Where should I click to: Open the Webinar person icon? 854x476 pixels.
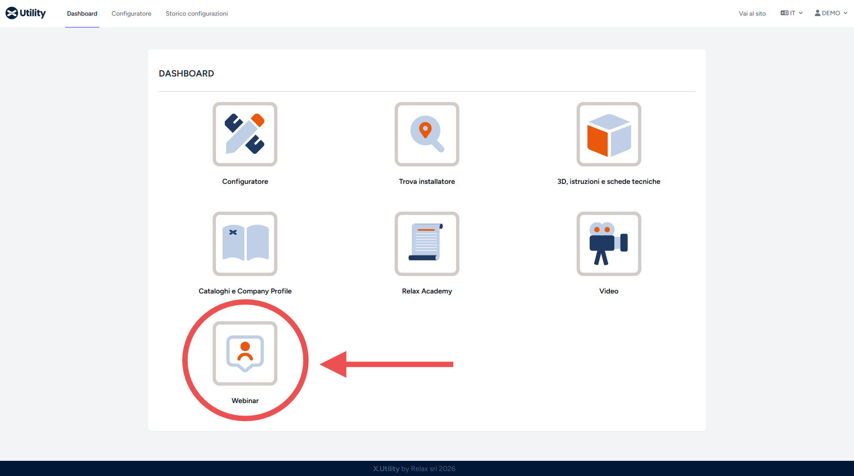click(245, 353)
